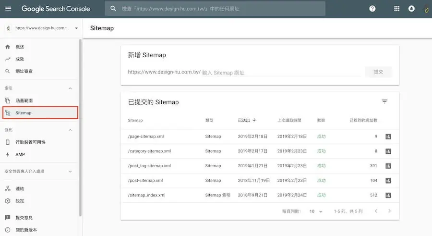Open chart icon for /sitemap_index.xml row
This screenshot has height=236, width=432.
click(388, 195)
